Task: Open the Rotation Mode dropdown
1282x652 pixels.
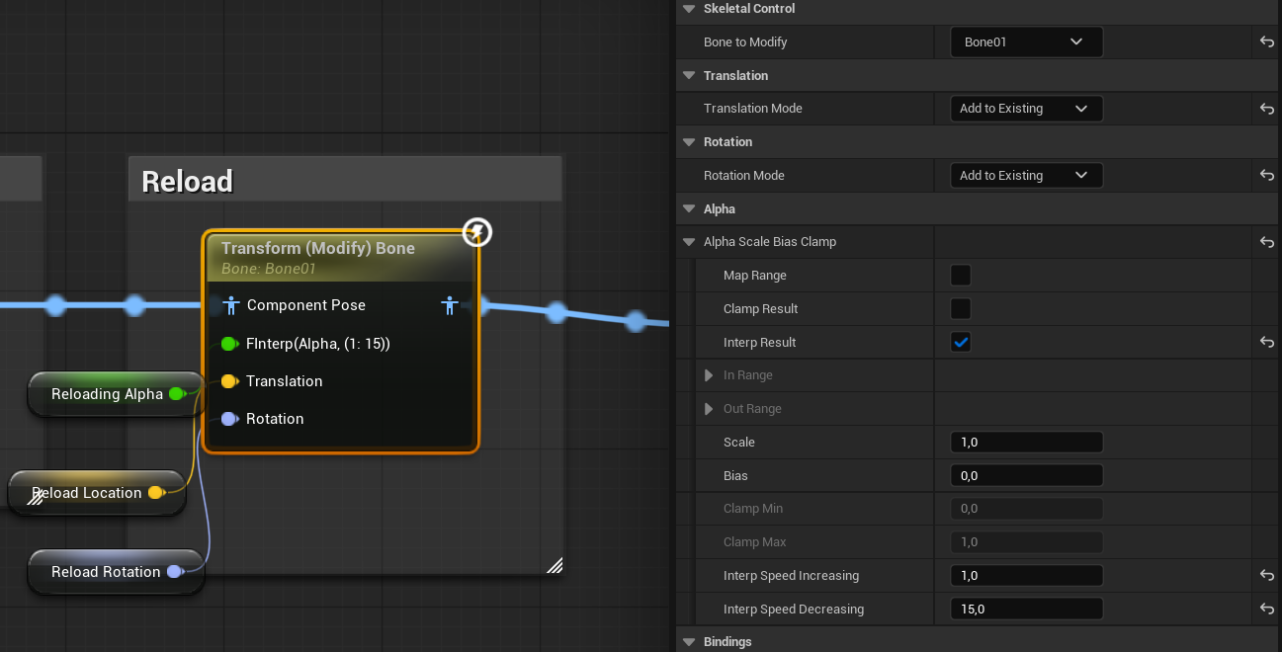Action: click(1026, 176)
